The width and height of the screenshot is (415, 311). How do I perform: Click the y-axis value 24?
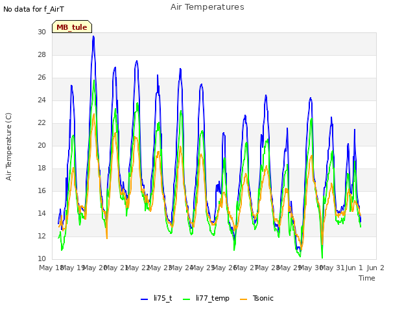[x=41, y=100]
